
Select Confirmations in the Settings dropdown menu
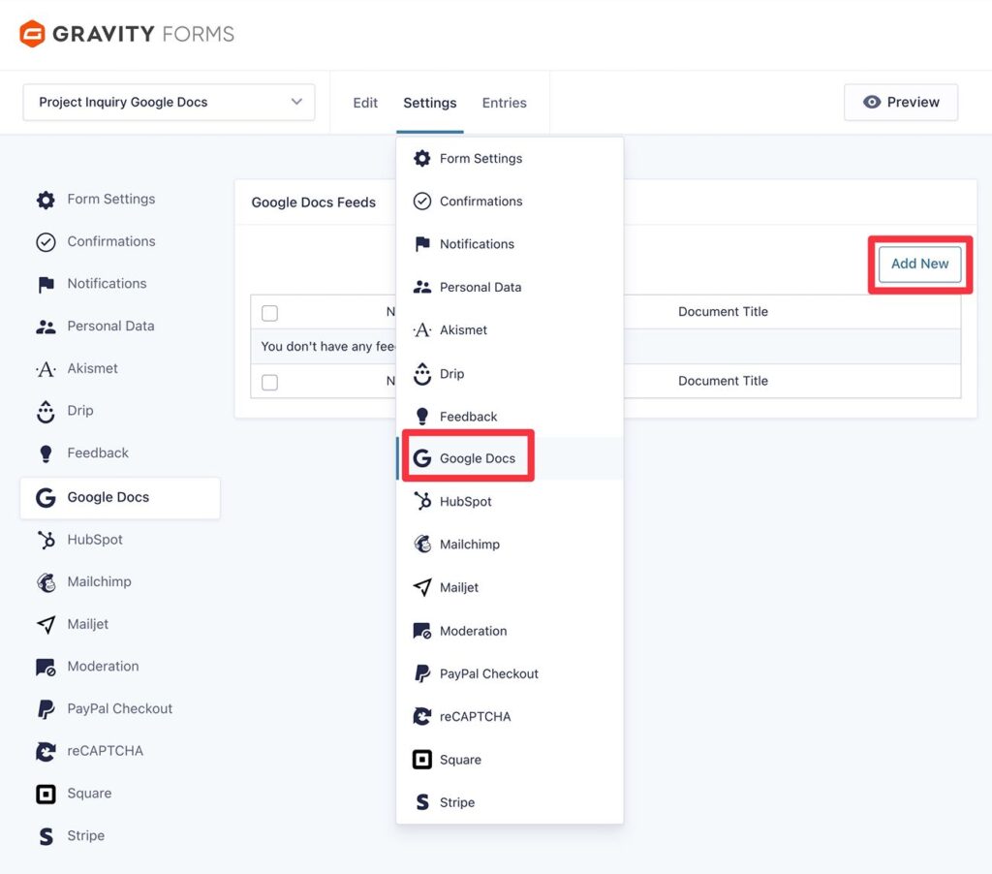510,202
